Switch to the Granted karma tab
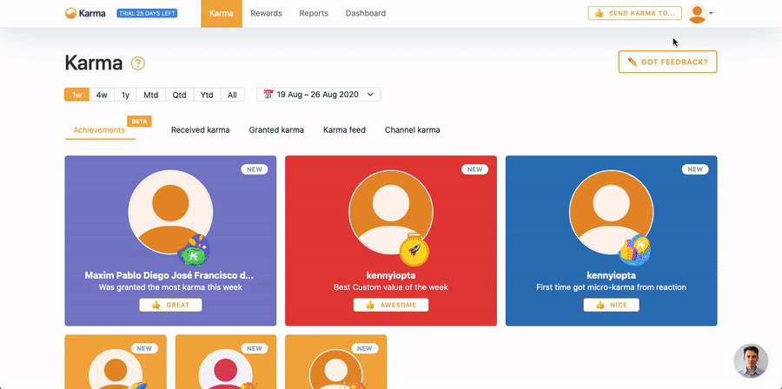The image size is (782, 389). pos(276,130)
